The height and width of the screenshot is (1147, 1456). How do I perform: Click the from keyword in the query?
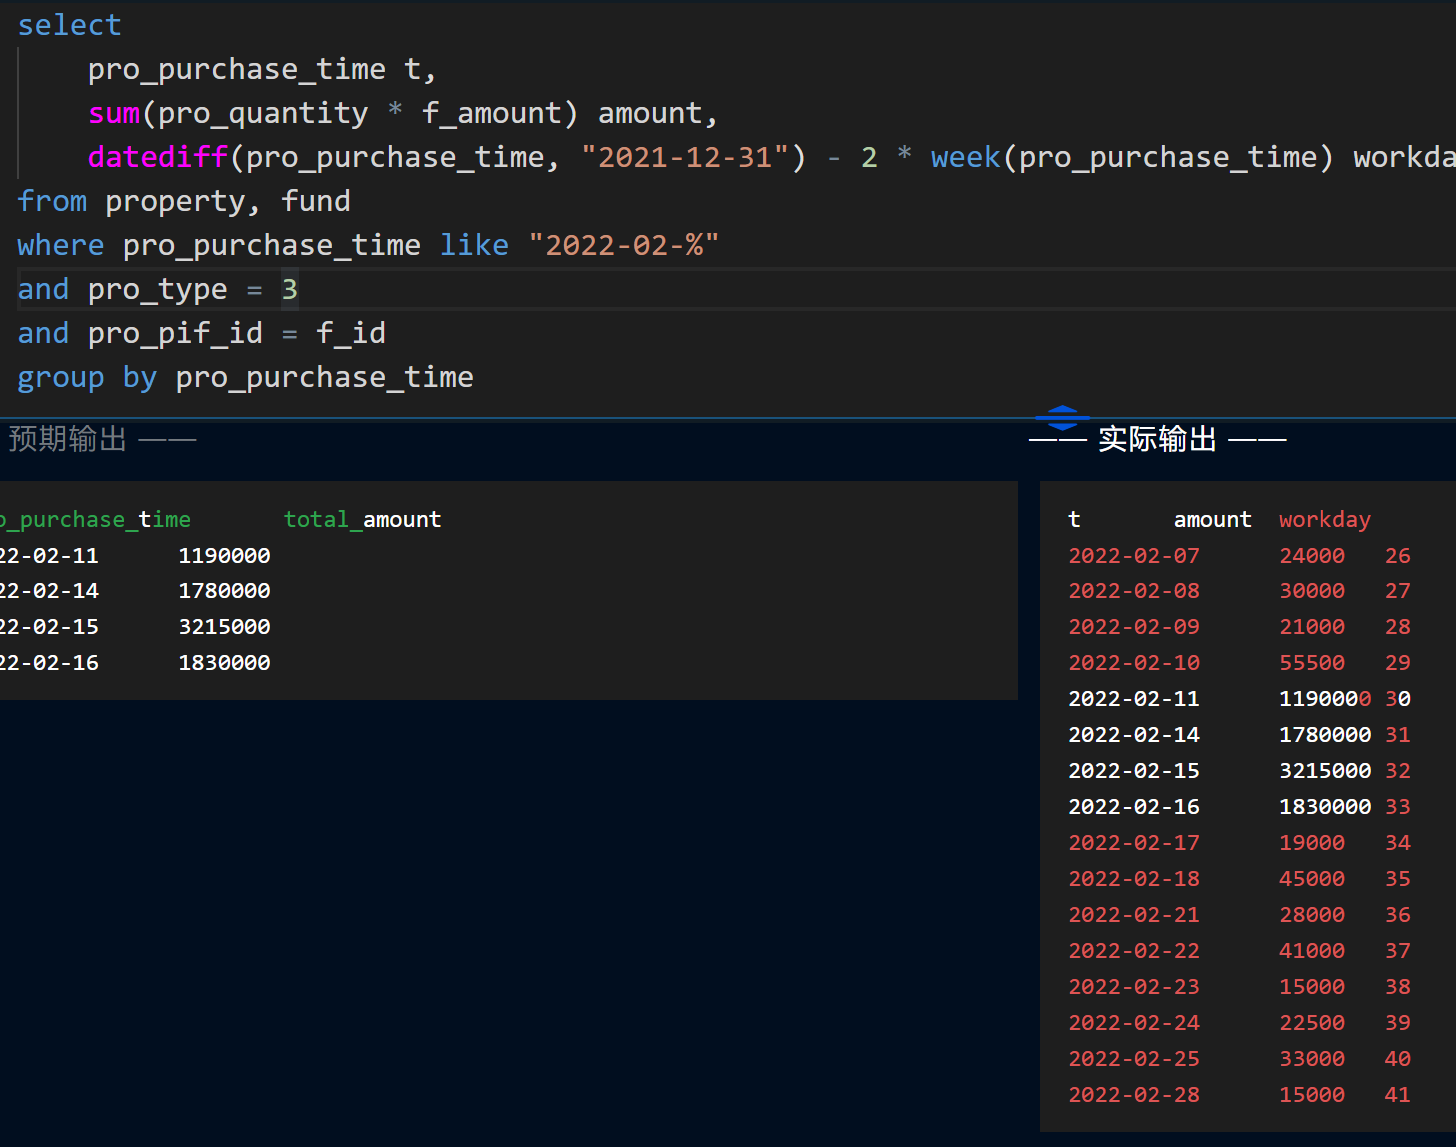pyautogui.click(x=52, y=200)
